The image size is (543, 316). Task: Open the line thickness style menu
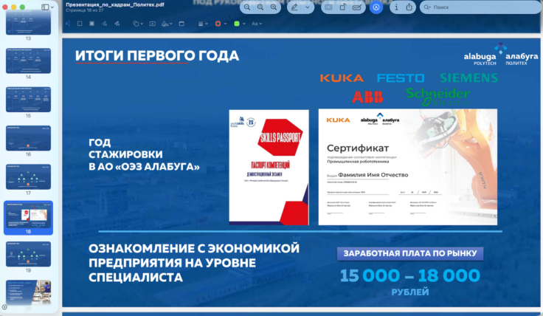pos(203,24)
